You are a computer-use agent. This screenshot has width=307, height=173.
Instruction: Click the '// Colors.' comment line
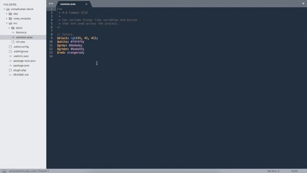click(x=65, y=34)
